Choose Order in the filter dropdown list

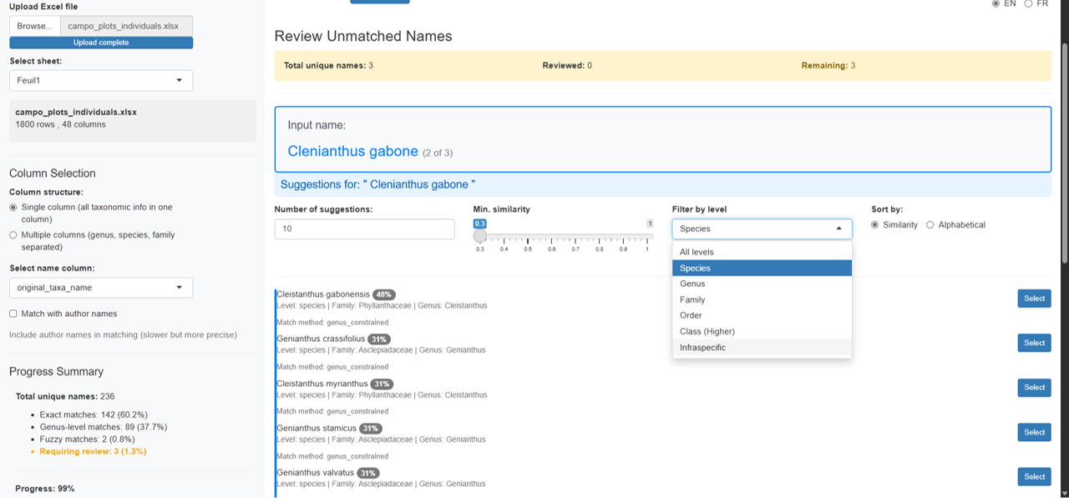coord(691,315)
